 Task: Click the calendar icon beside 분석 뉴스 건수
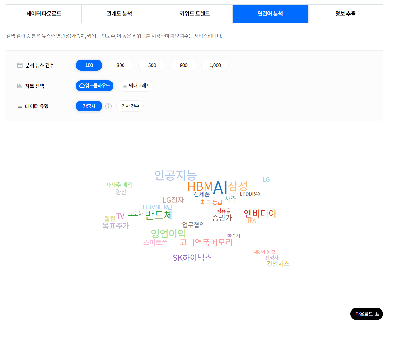pos(20,65)
